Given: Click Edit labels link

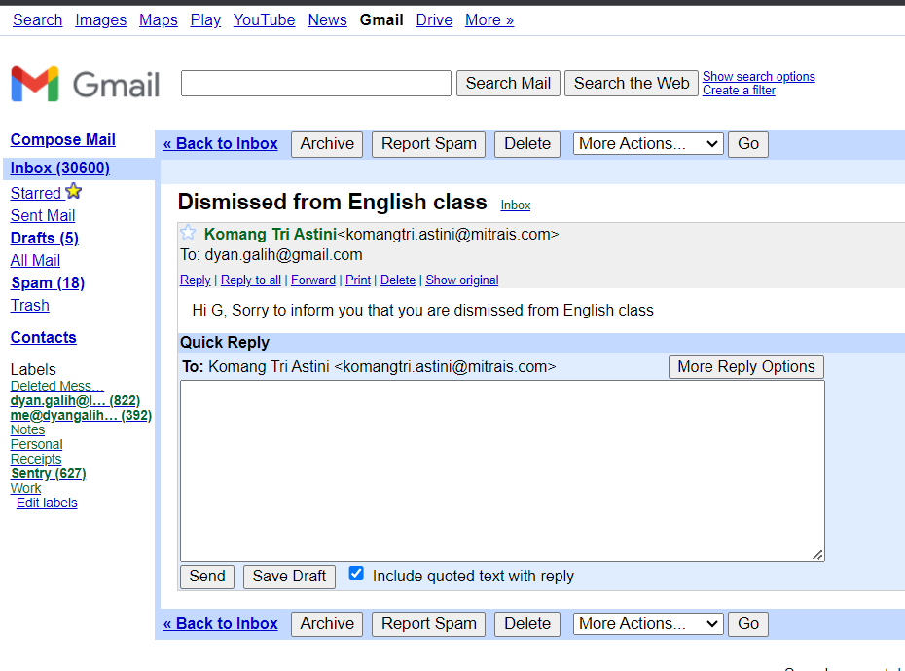Looking at the screenshot, I should [47, 503].
